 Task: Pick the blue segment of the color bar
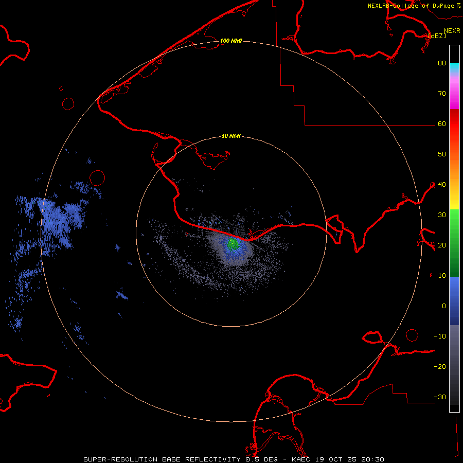[x=454, y=301]
